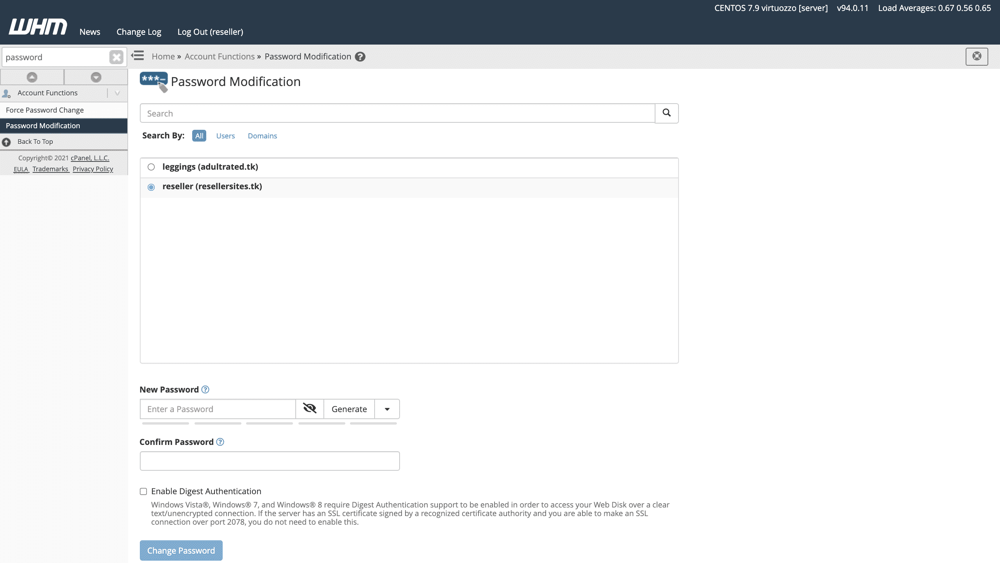1000x563 pixels.
Task: Open the Privacy Policy link
Action: point(93,169)
